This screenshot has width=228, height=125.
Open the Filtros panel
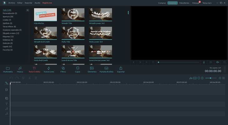point(63,69)
